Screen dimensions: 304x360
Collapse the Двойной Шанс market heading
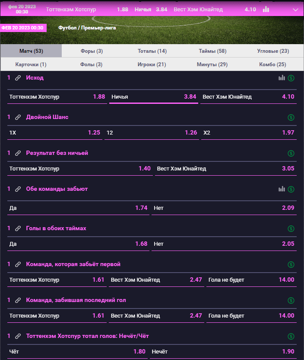click(x=47, y=117)
